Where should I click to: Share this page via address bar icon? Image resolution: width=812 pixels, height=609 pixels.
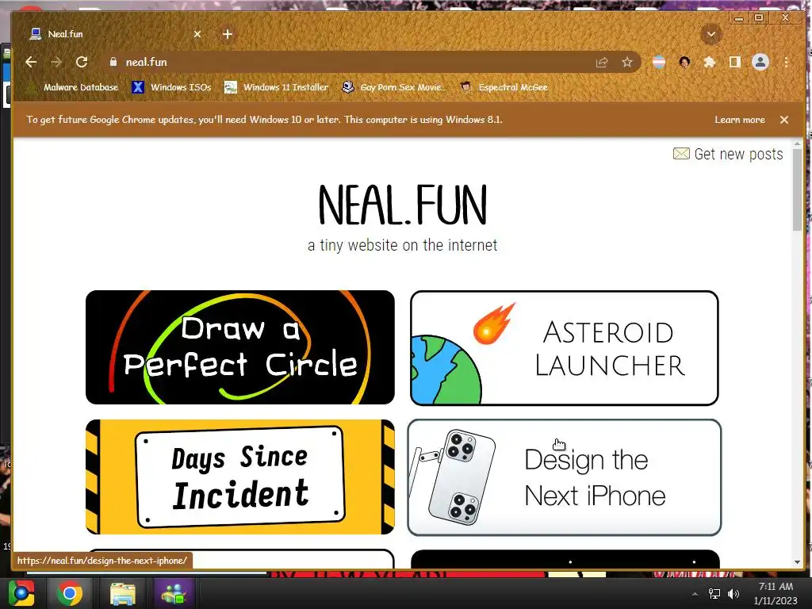(602, 63)
